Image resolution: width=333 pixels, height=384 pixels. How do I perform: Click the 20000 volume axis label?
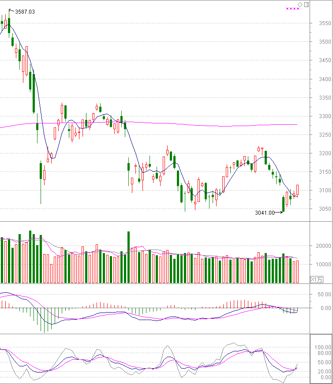click(324, 246)
